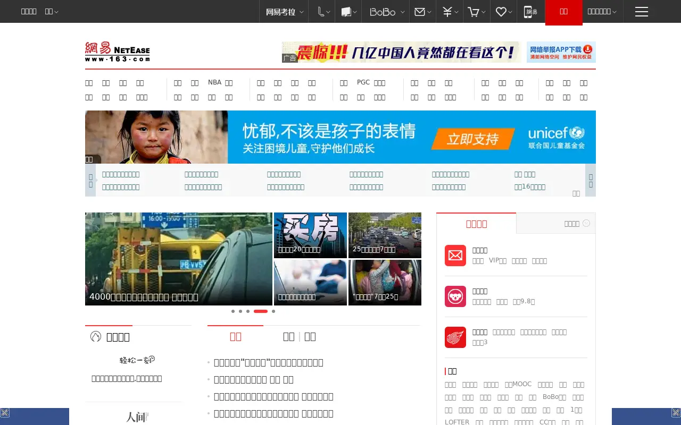Select the last carousel dot indicator

click(x=273, y=311)
